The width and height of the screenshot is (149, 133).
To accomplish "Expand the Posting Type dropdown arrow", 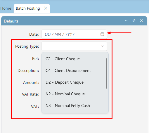I will coord(103,46).
